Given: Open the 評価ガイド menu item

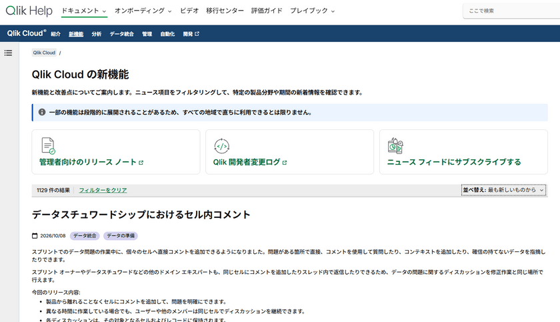Looking at the screenshot, I should [x=267, y=11].
